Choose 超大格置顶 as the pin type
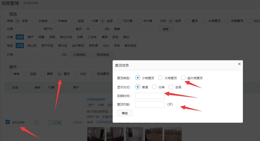Screen dimensions: 260x141 tap(183, 78)
